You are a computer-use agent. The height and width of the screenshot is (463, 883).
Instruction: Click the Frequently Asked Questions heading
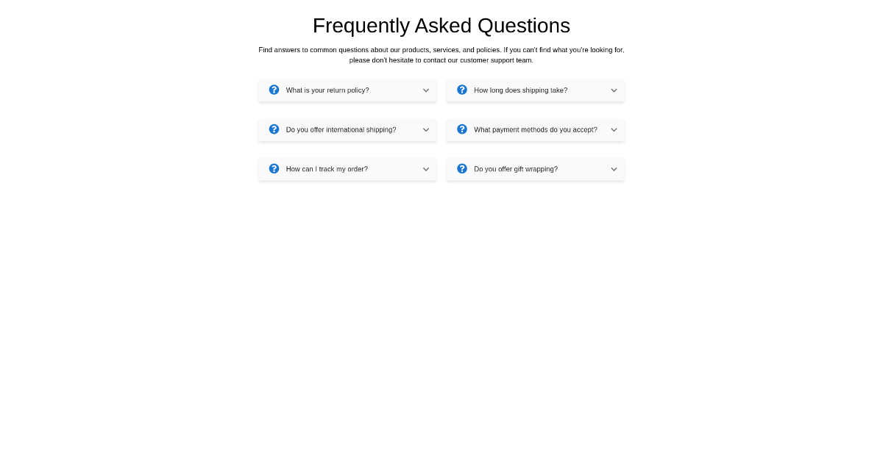pyautogui.click(x=441, y=26)
